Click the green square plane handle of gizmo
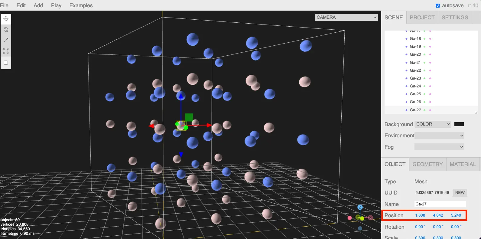This screenshot has width=481, height=239. 189,117
